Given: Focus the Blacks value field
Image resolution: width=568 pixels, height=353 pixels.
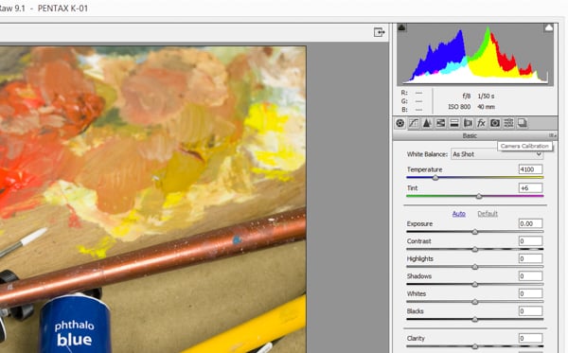Looking at the screenshot, I should point(530,311).
